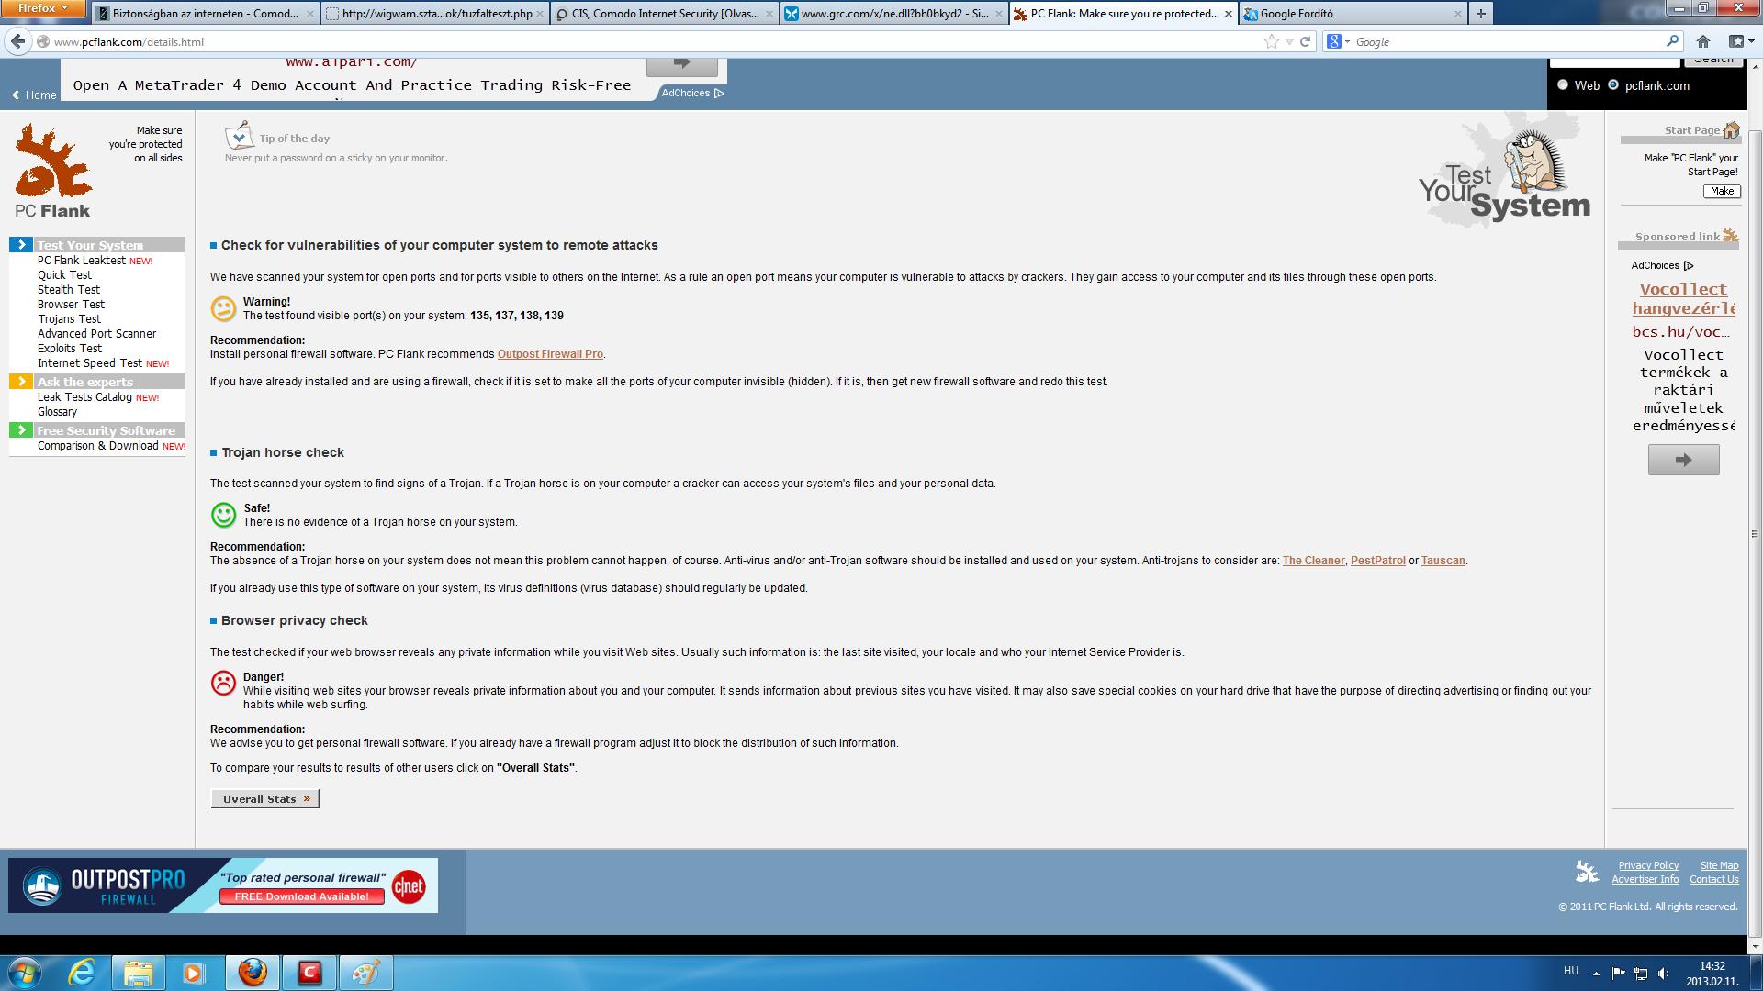Image resolution: width=1763 pixels, height=991 pixels.
Task: Click the PC Flank logo
Action: (52, 172)
